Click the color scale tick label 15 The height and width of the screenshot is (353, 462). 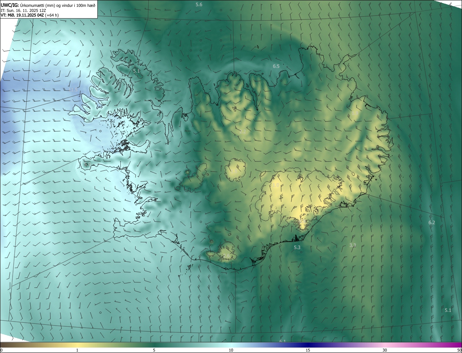[308, 350]
